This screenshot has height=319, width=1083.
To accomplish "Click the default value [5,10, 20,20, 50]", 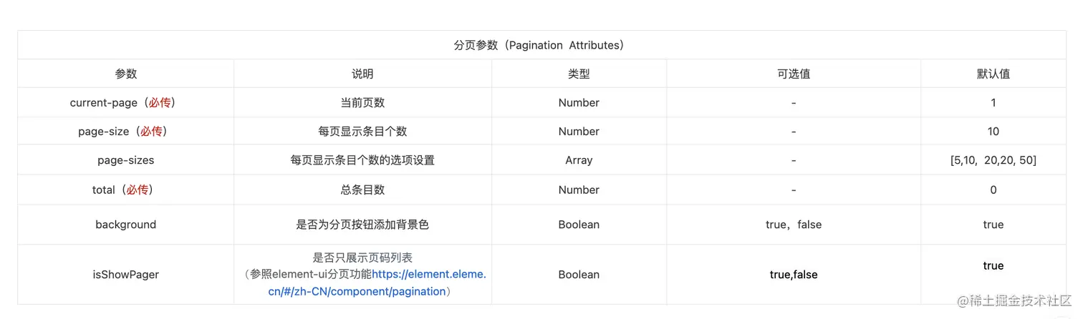I will click(993, 160).
